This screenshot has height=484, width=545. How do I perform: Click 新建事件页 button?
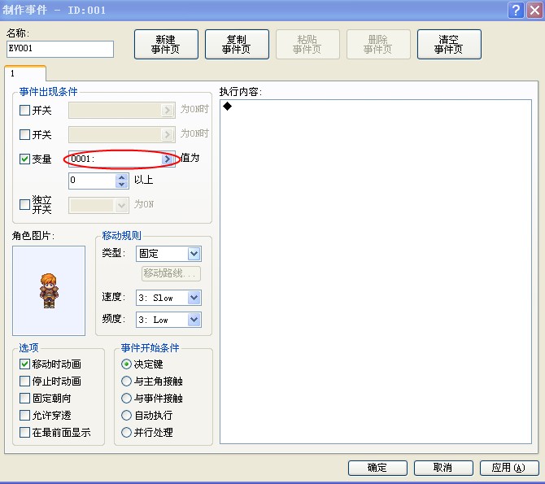[x=166, y=45]
